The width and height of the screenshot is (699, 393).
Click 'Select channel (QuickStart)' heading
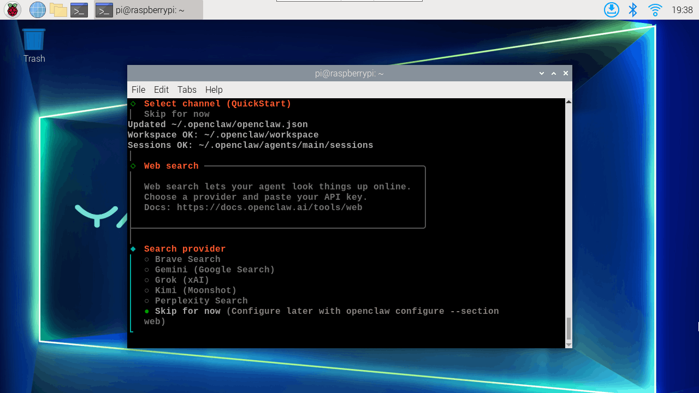[218, 104]
